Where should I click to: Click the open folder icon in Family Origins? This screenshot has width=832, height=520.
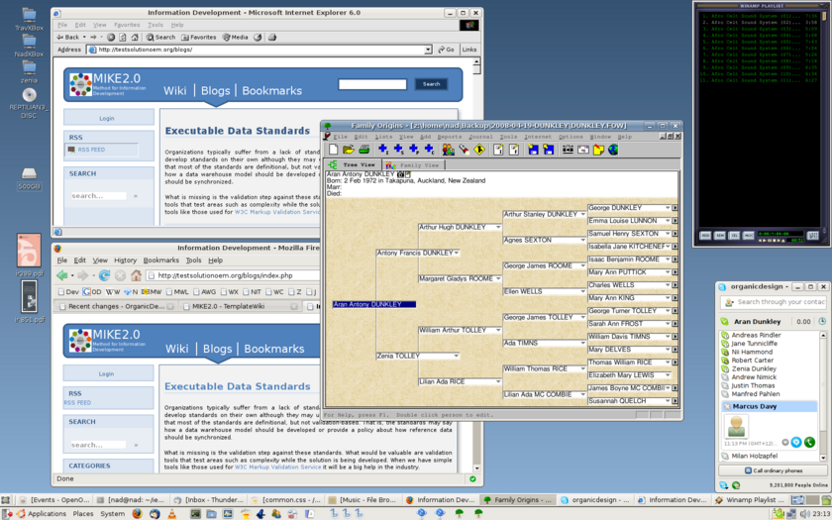coord(349,150)
